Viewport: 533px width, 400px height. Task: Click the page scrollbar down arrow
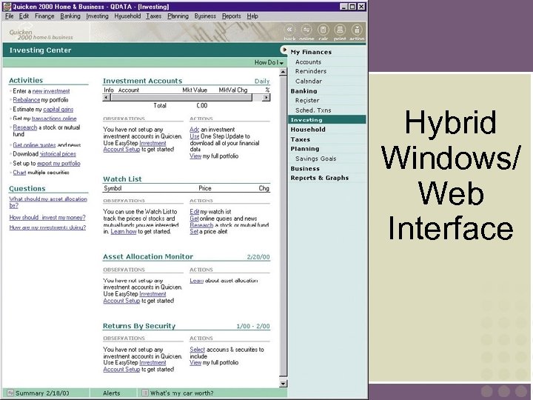(x=283, y=384)
